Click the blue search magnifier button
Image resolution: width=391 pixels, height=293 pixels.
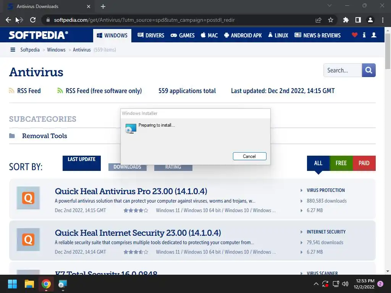click(x=368, y=70)
